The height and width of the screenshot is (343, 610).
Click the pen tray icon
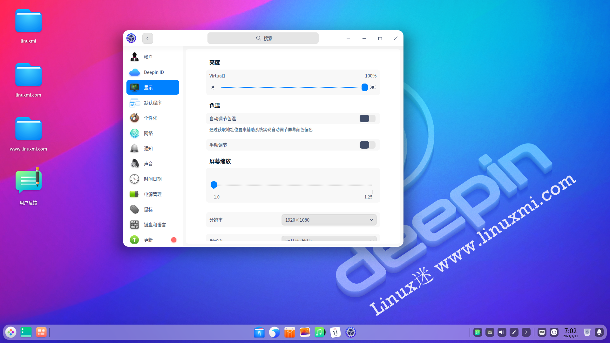(x=514, y=332)
